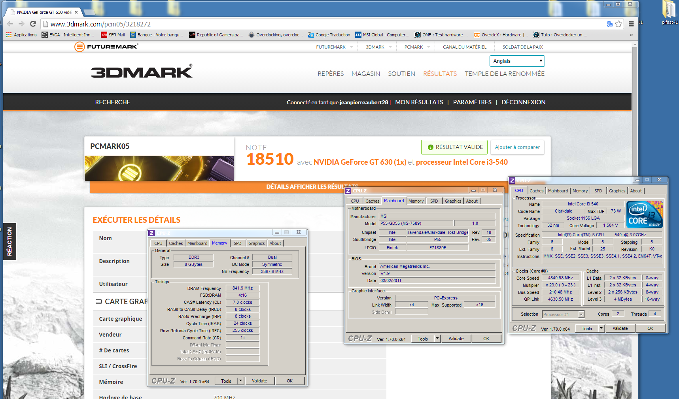Click PCMark05 banner thumbnail
The height and width of the screenshot is (399, 679).
point(159,168)
